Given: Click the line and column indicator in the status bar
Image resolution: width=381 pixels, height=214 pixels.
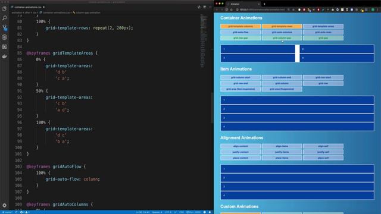Looking at the screenshot, I should [143, 212].
